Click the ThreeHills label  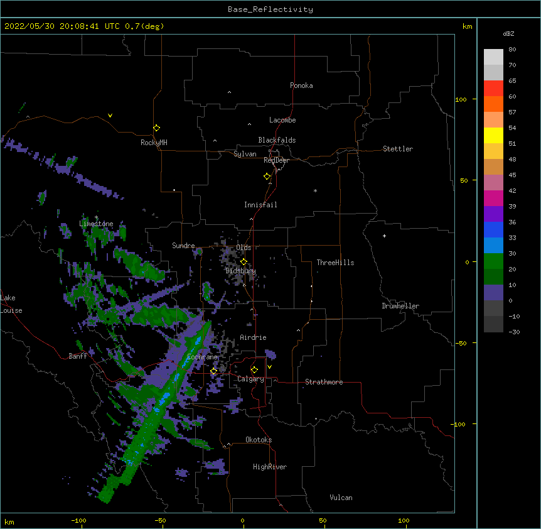pos(335,263)
